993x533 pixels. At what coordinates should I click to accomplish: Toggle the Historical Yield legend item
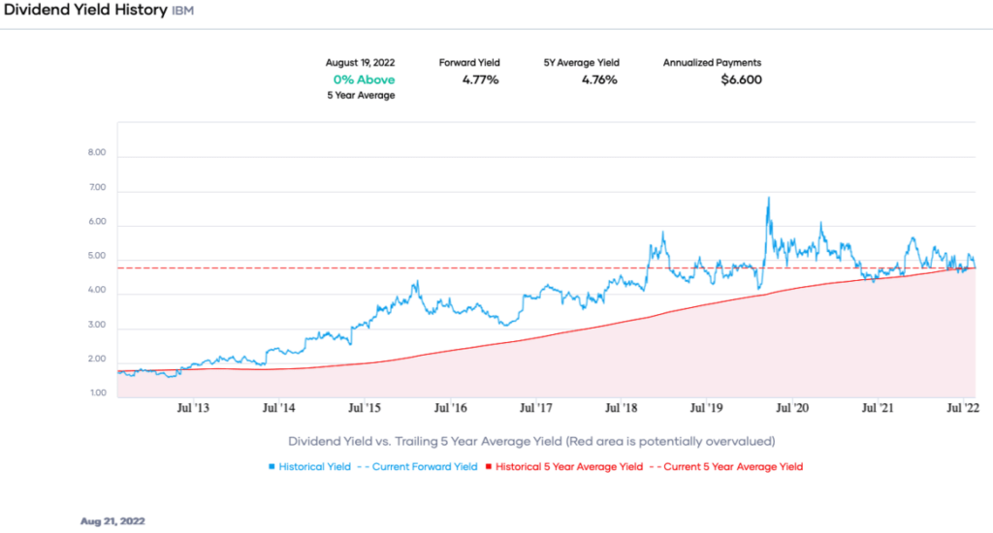[x=309, y=466]
